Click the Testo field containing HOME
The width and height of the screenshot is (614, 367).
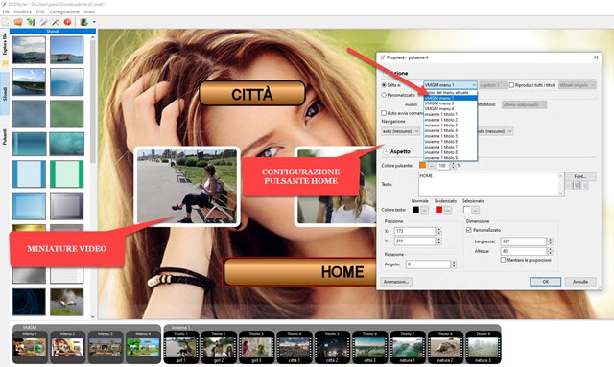[491, 184]
